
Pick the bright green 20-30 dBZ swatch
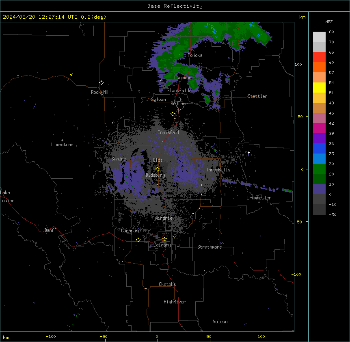[x=319, y=169]
